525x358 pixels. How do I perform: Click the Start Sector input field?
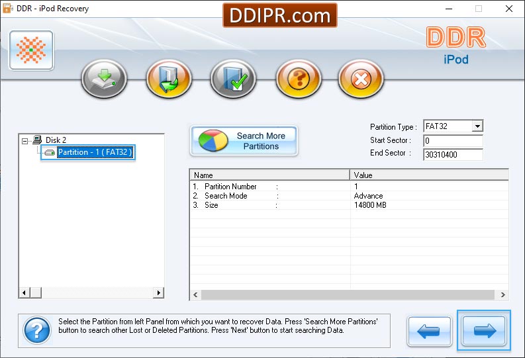453,141
